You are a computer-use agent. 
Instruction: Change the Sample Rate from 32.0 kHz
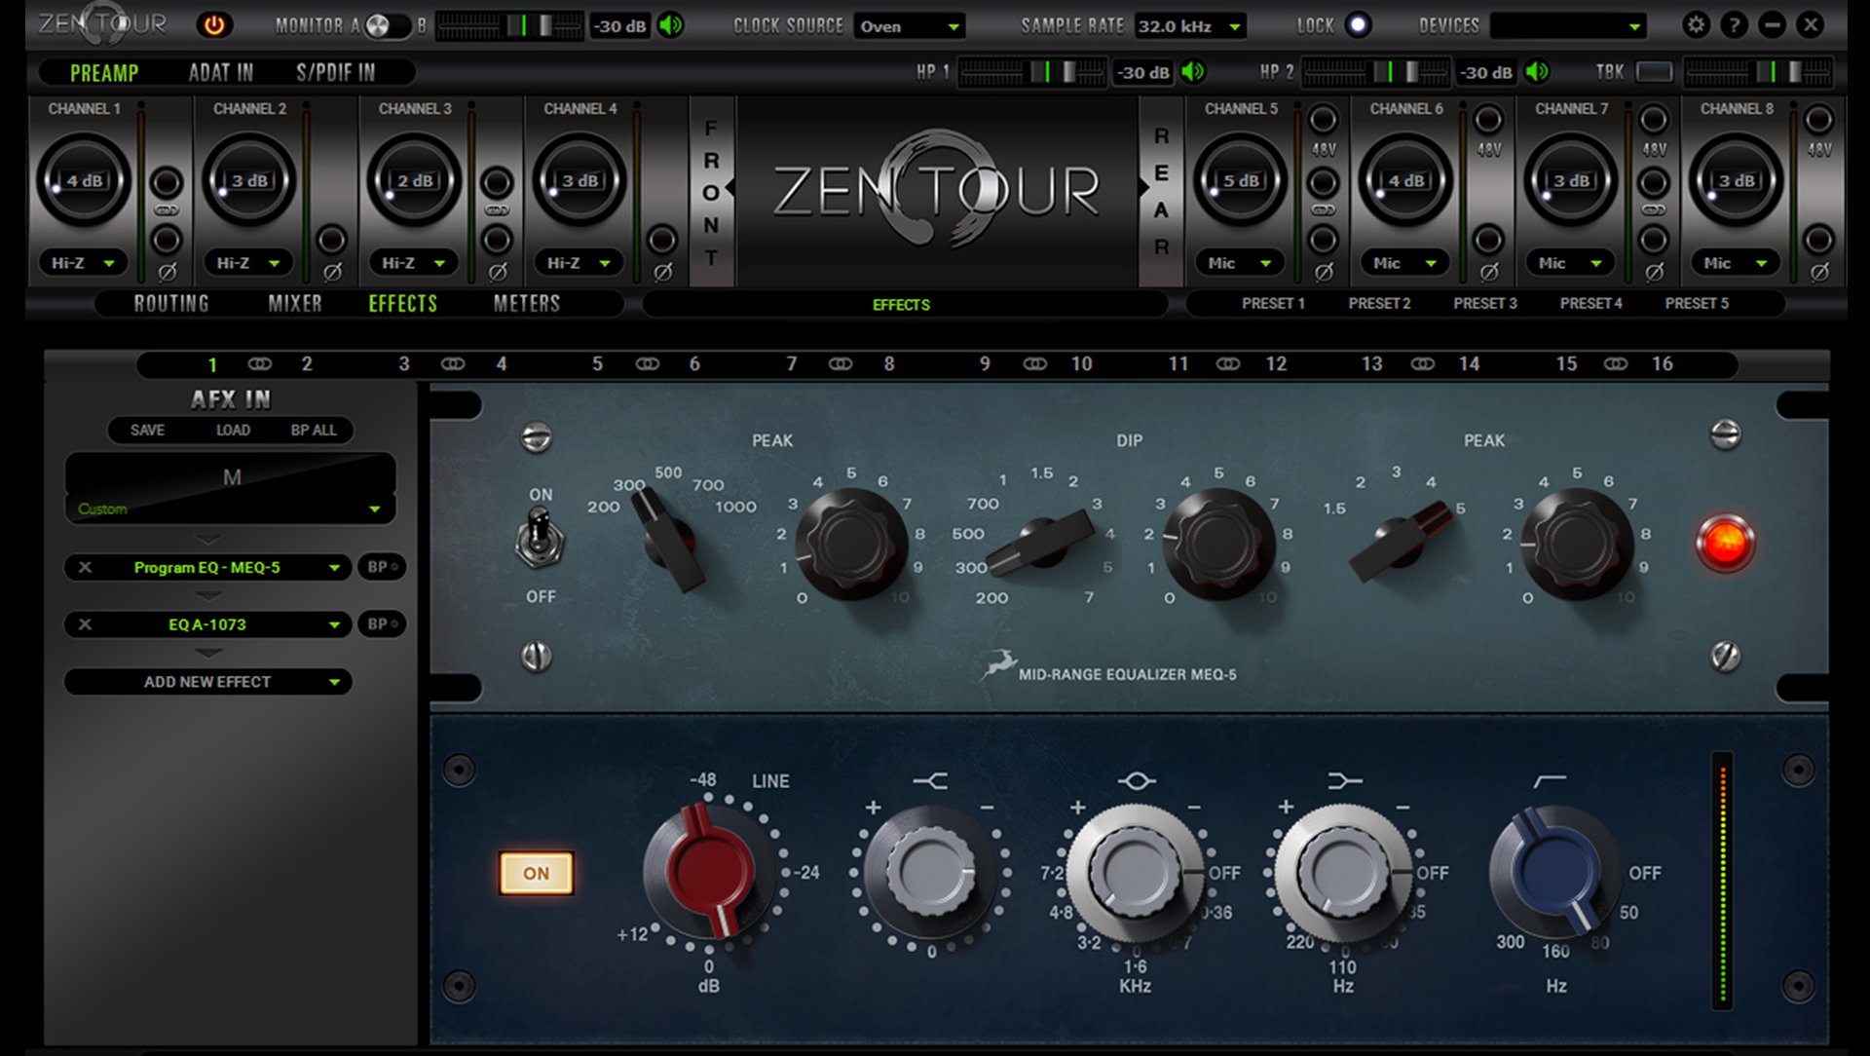tap(1189, 26)
